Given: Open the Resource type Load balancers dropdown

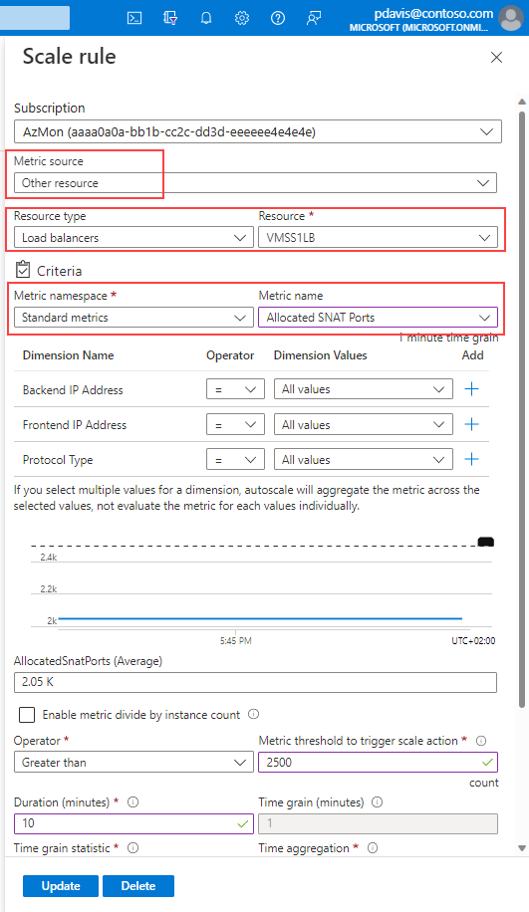Looking at the screenshot, I should point(133,237).
